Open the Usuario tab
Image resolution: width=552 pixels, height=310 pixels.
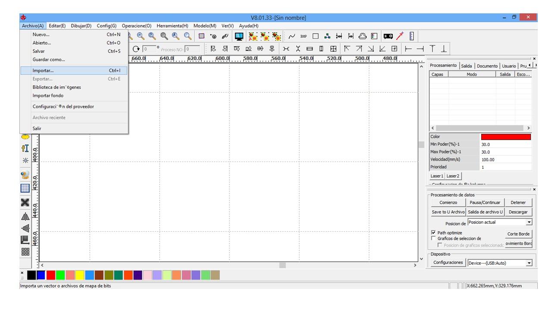(x=509, y=66)
